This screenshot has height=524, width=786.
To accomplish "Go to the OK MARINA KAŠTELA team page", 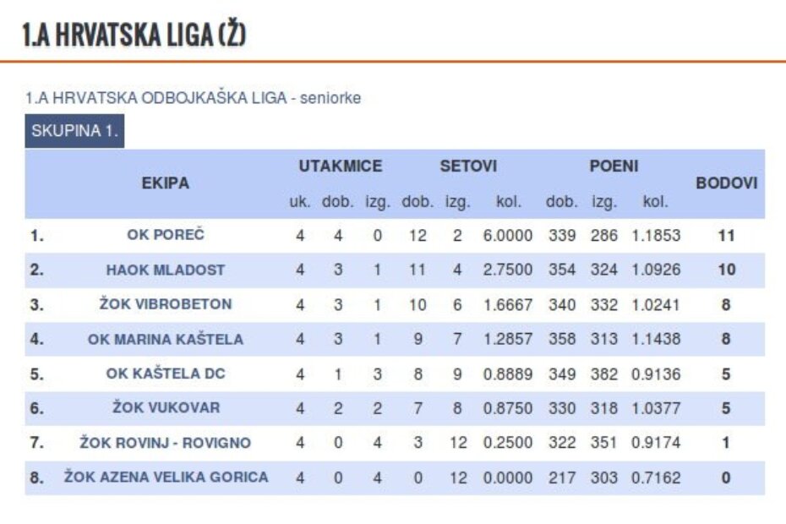I will 166,340.
